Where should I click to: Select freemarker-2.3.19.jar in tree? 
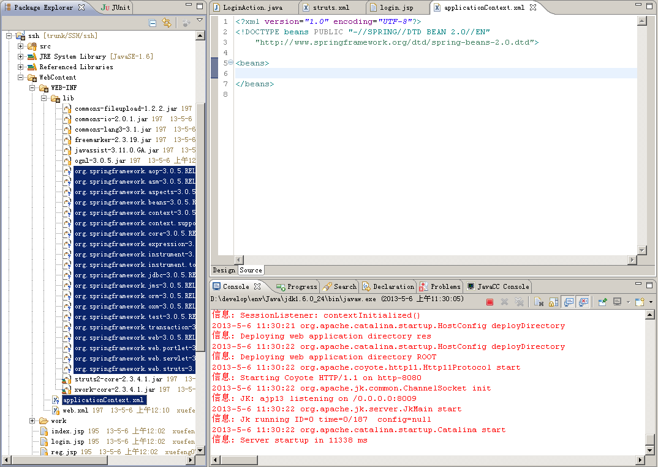pyautogui.click(x=113, y=140)
